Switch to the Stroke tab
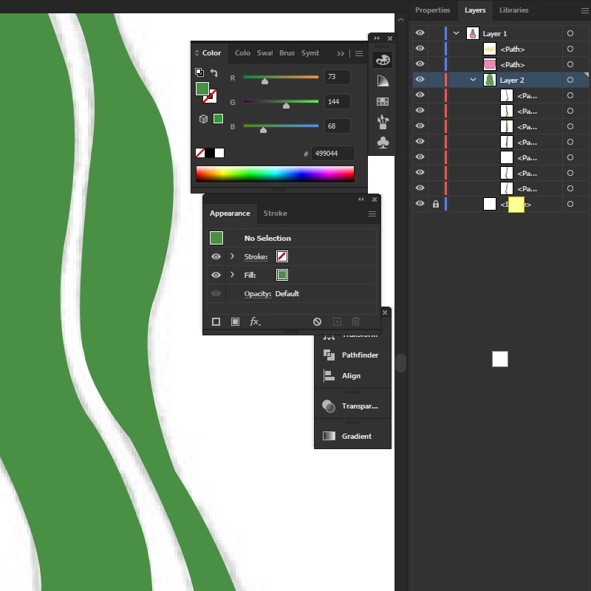Viewport: 591px width, 591px height. tap(275, 213)
